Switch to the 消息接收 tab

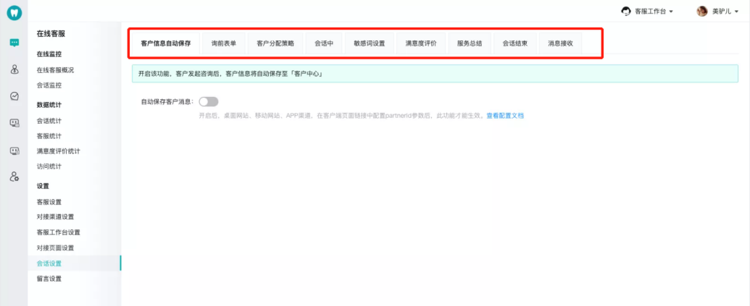tap(561, 43)
